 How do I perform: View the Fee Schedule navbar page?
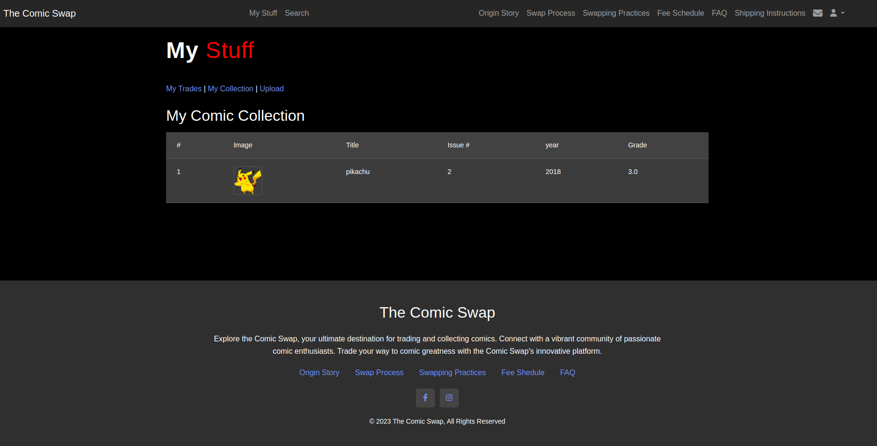(x=680, y=13)
